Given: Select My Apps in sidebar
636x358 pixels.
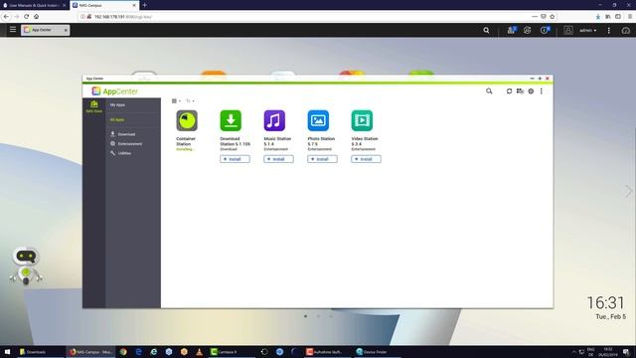Looking at the screenshot, I should pyautogui.click(x=117, y=104).
